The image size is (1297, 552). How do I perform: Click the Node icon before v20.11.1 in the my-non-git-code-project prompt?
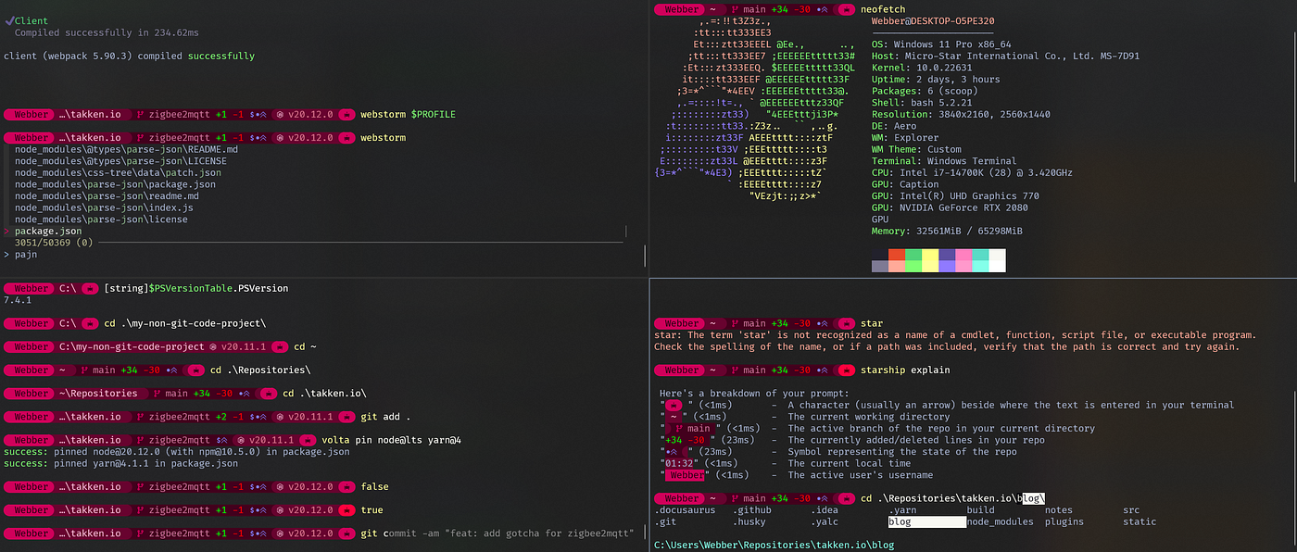pos(213,346)
